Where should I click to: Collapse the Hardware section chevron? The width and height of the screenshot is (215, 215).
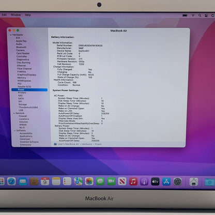(x=11, y=35)
